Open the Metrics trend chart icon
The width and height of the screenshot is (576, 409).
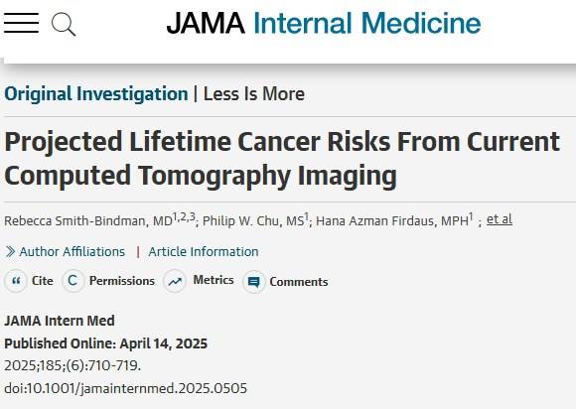tap(175, 281)
